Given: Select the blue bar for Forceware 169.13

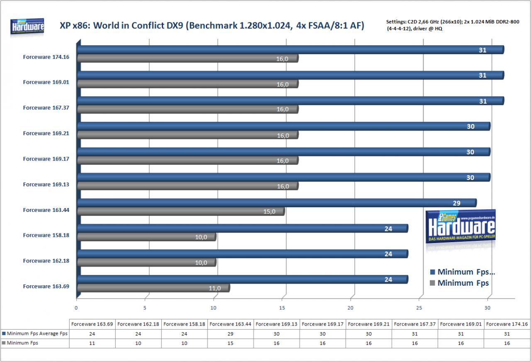Looking at the screenshot, I should pyautogui.click(x=283, y=177).
